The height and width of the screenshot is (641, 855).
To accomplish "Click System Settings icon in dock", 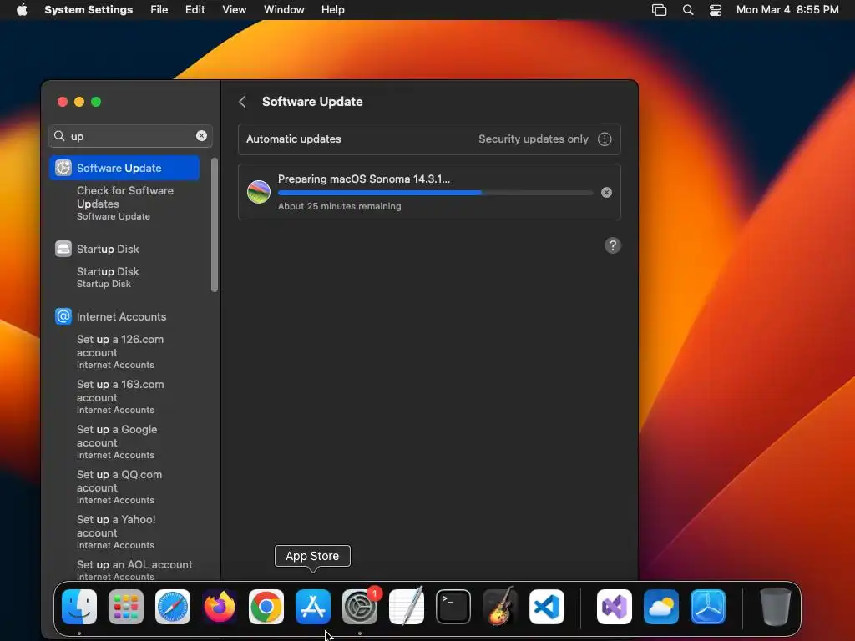I will (x=360, y=606).
